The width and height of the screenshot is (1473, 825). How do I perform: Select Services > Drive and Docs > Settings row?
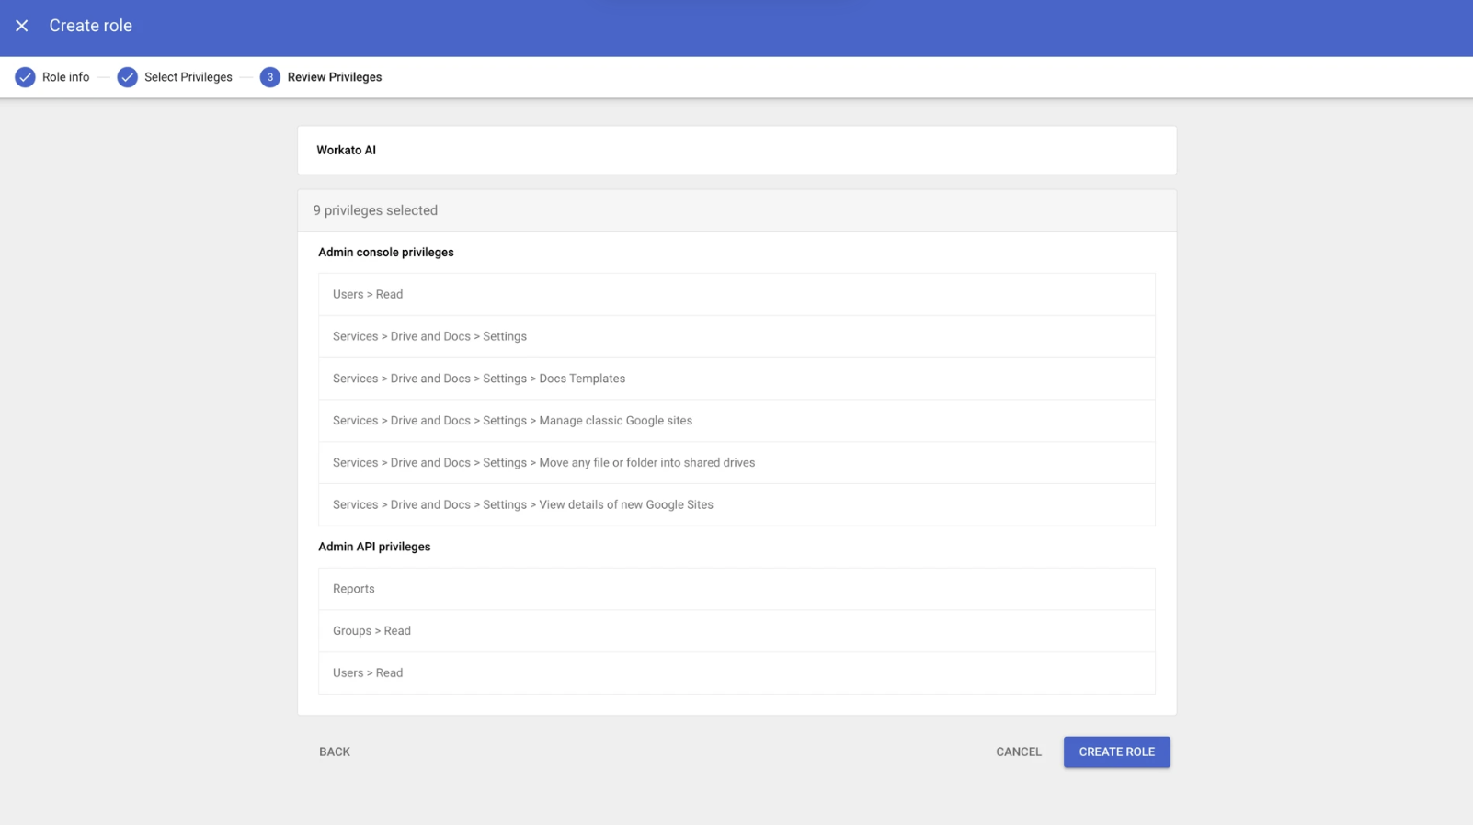736,336
